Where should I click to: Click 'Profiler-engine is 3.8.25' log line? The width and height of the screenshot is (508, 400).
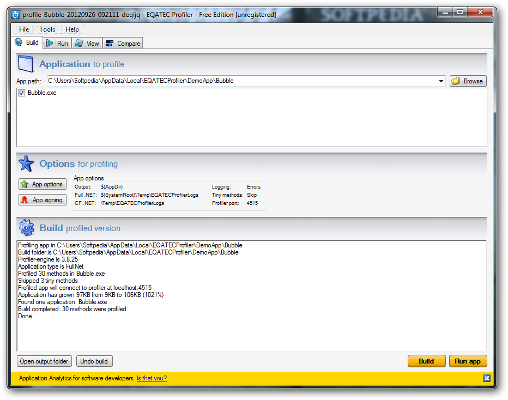pyautogui.click(x=48, y=259)
